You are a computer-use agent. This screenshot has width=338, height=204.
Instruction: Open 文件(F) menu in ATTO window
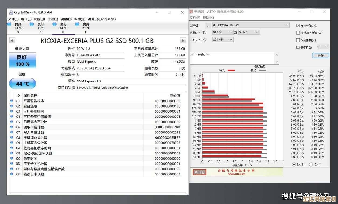click(195, 18)
